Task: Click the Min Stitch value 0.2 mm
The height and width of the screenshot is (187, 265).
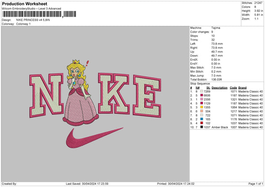Action: coord(216,71)
